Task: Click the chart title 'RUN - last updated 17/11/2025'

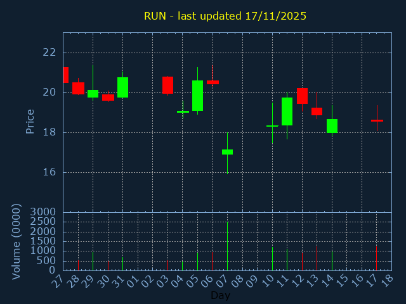Action: 225,16
